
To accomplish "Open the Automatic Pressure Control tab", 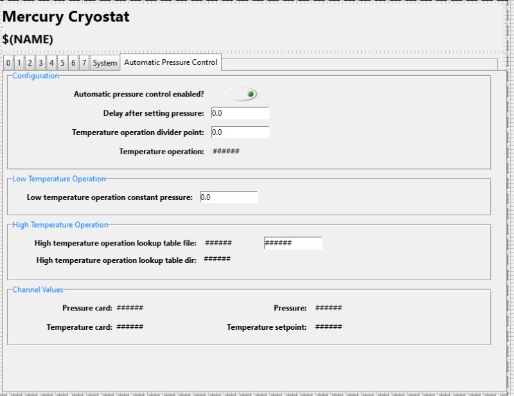I will click(x=171, y=63).
